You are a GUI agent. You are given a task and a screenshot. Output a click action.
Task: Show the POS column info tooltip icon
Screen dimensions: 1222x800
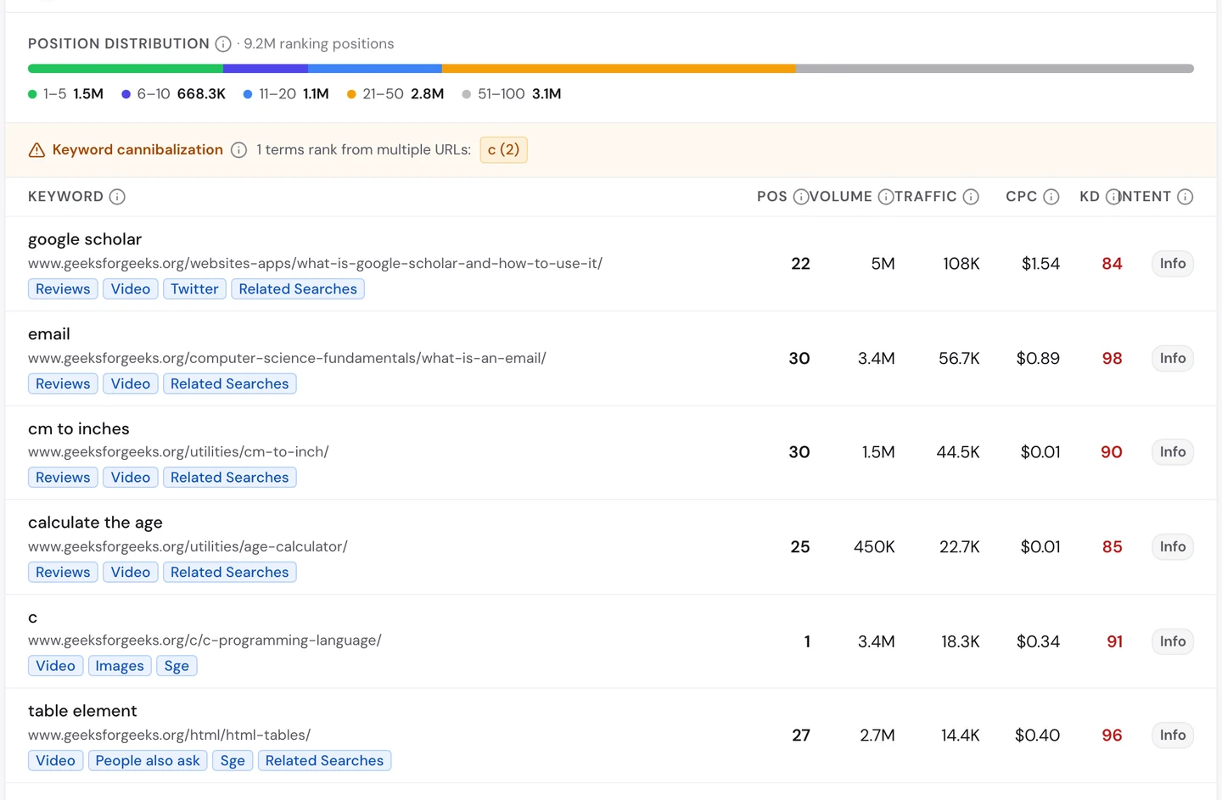click(800, 197)
